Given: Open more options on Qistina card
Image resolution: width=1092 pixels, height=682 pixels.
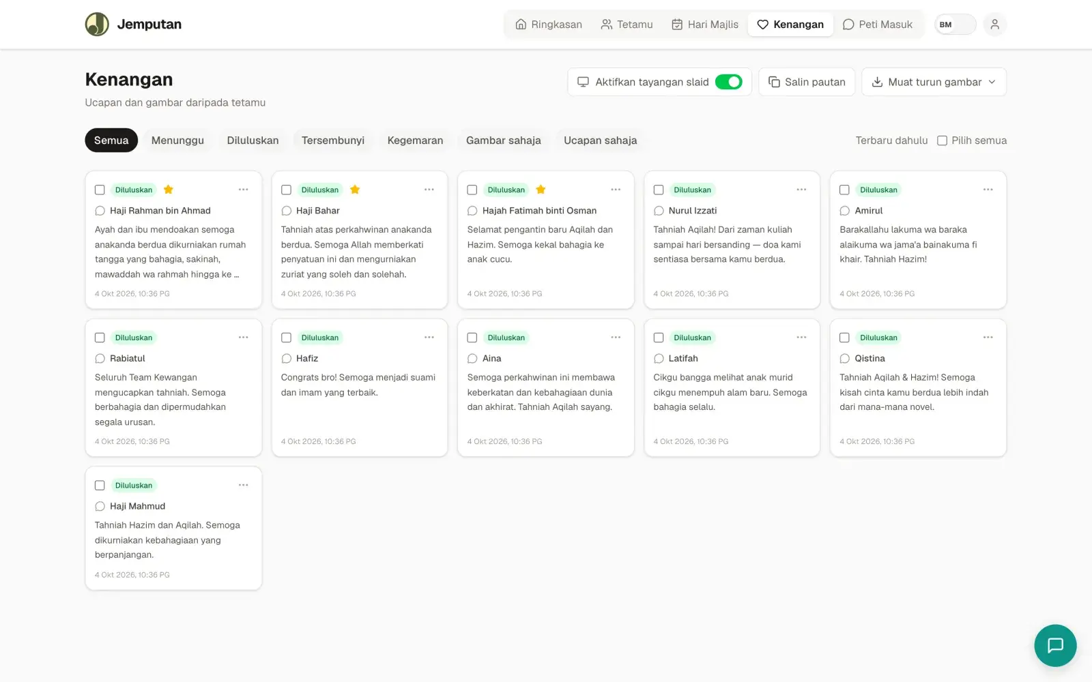Looking at the screenshot, I should 988,338.
